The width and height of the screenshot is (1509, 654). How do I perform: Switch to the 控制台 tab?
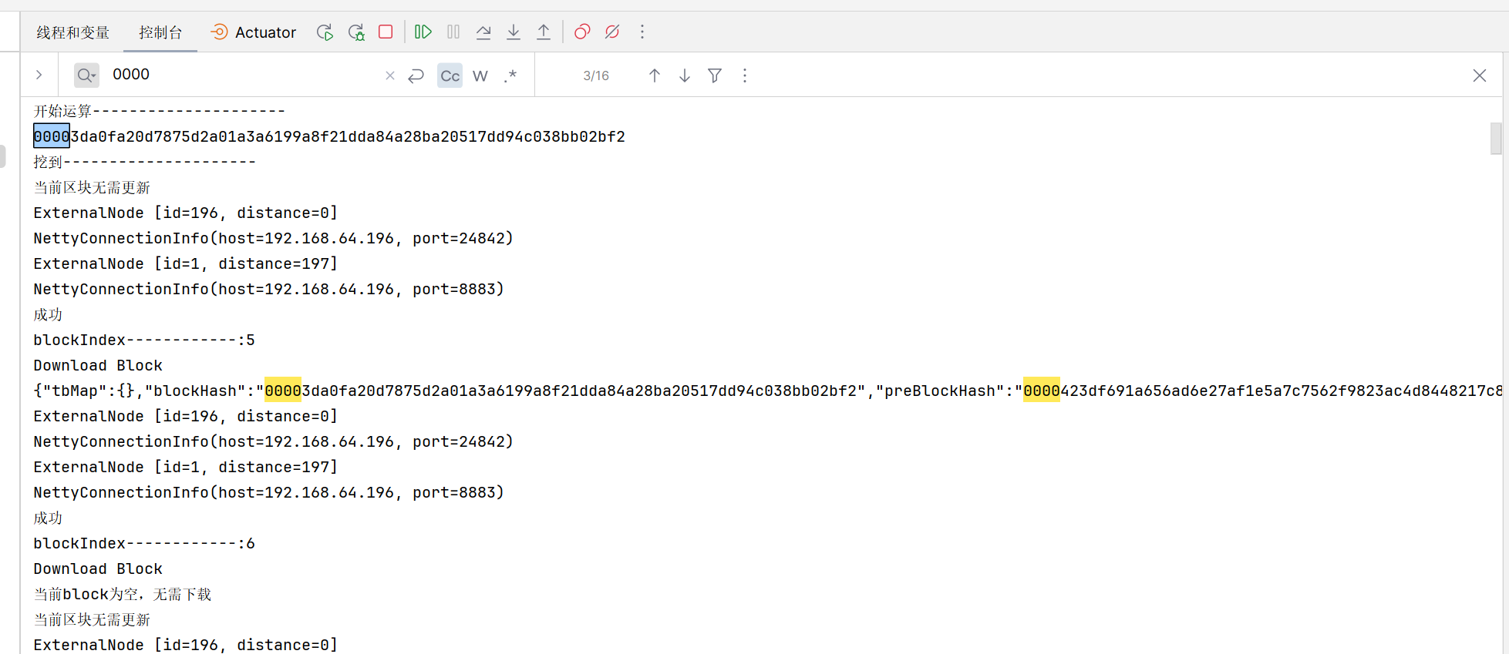(x=160, y=32)
